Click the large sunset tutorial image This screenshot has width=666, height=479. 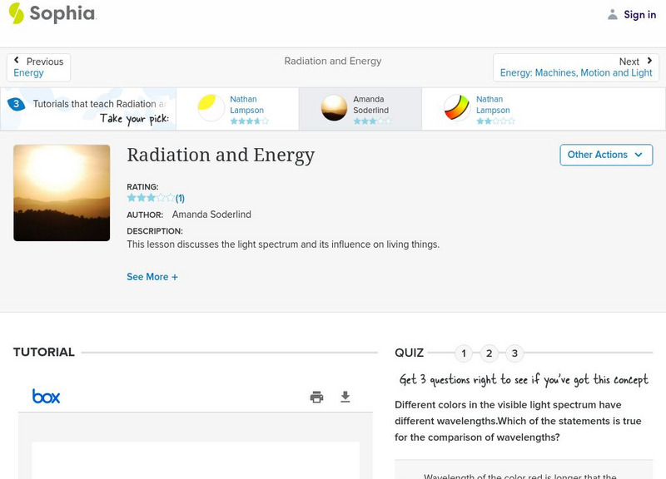62,193
